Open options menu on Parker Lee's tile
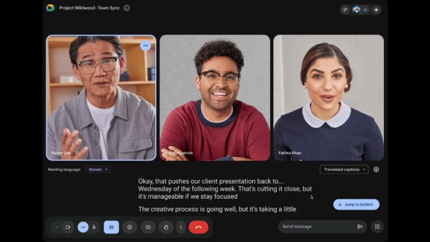The height and width of the screenshot is (242, 430). click(146, 45)
